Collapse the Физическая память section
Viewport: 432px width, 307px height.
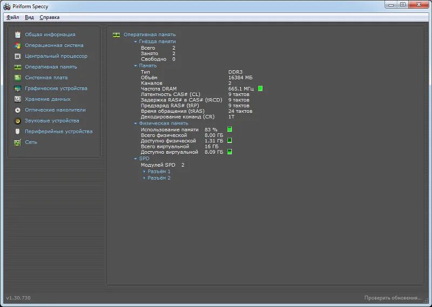click(136, 124)
